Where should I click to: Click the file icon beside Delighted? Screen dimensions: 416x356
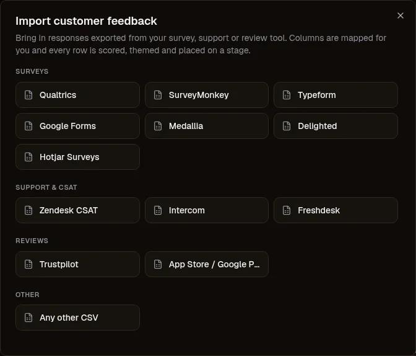click(287, 126)
